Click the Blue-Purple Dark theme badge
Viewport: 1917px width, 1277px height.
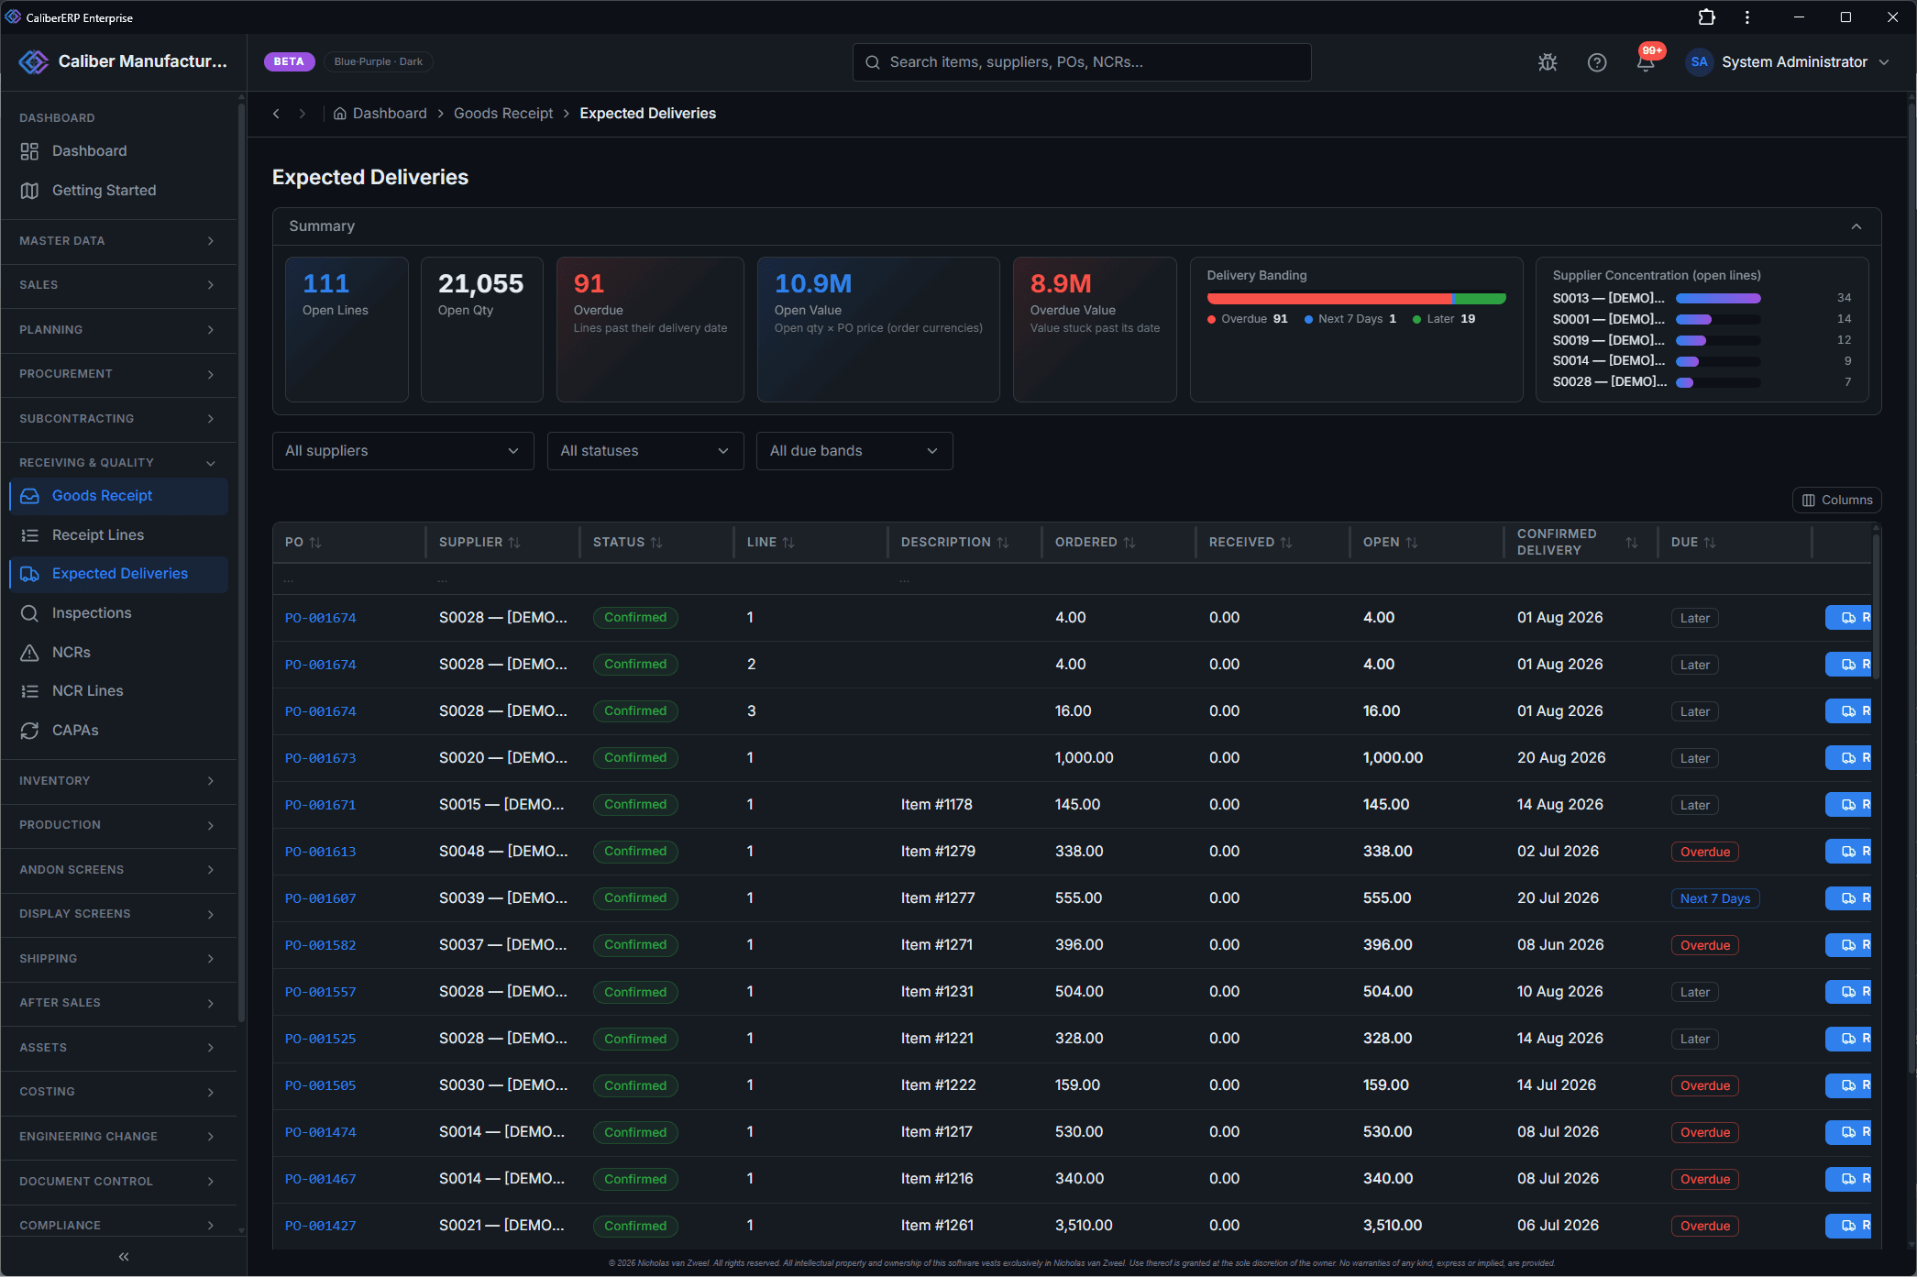pos(378,61)
